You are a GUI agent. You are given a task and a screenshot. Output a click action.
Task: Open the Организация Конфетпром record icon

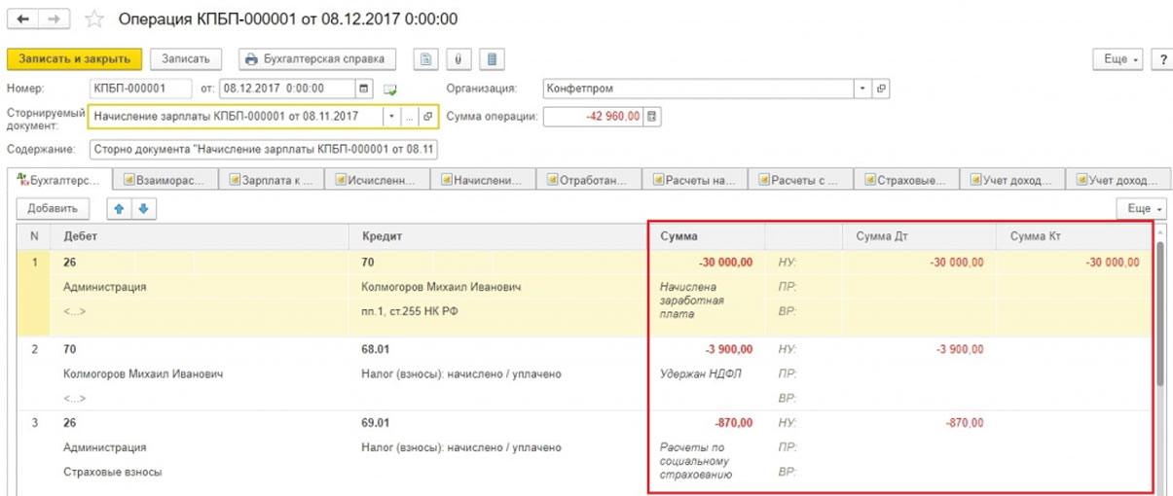(881, 89)
